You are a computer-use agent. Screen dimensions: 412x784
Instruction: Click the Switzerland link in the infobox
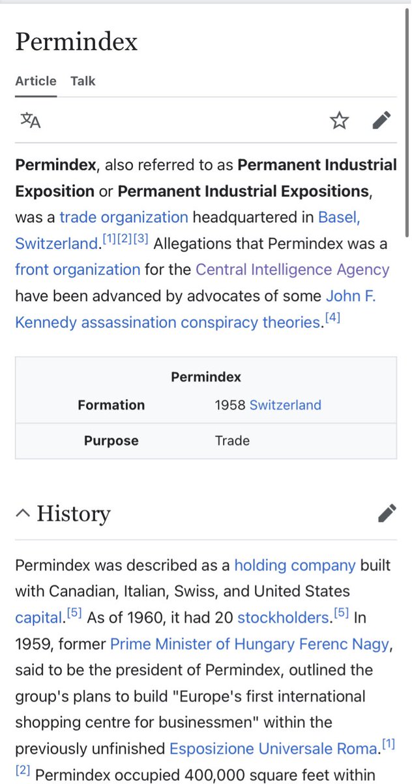click(285, 405)
